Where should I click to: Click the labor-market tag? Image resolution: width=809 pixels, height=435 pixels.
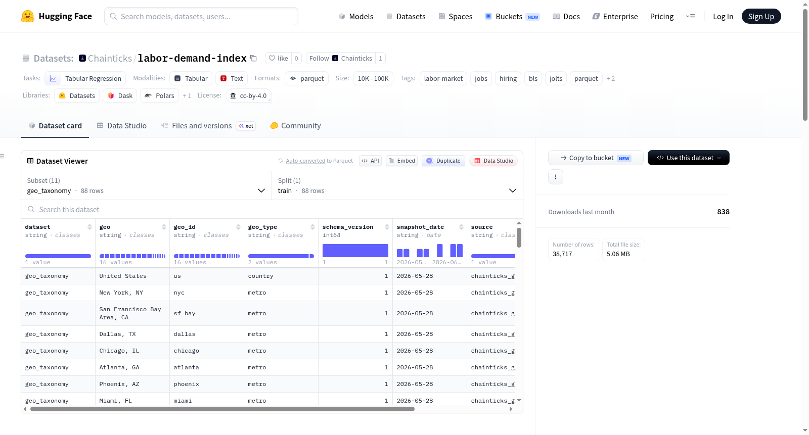(x=443, y=78)
